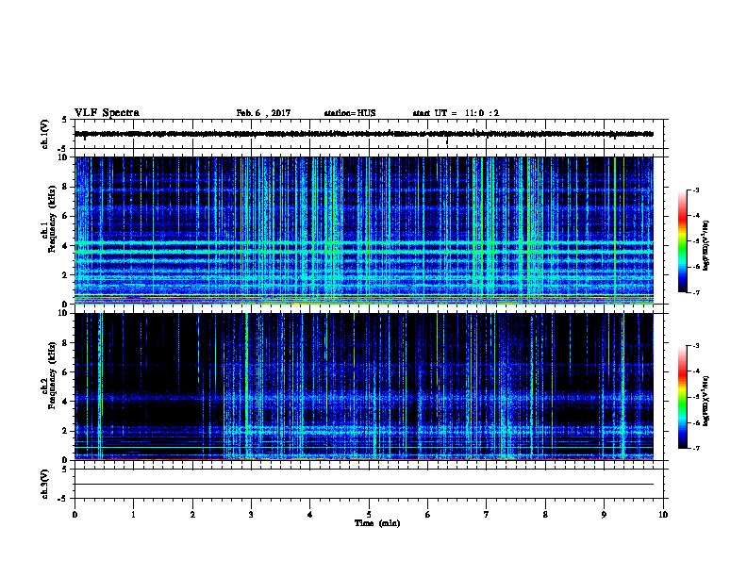Click the ch.1 color bar log(PSD) label
Viewport: 747px width, 577px height.
pos(706,245)
